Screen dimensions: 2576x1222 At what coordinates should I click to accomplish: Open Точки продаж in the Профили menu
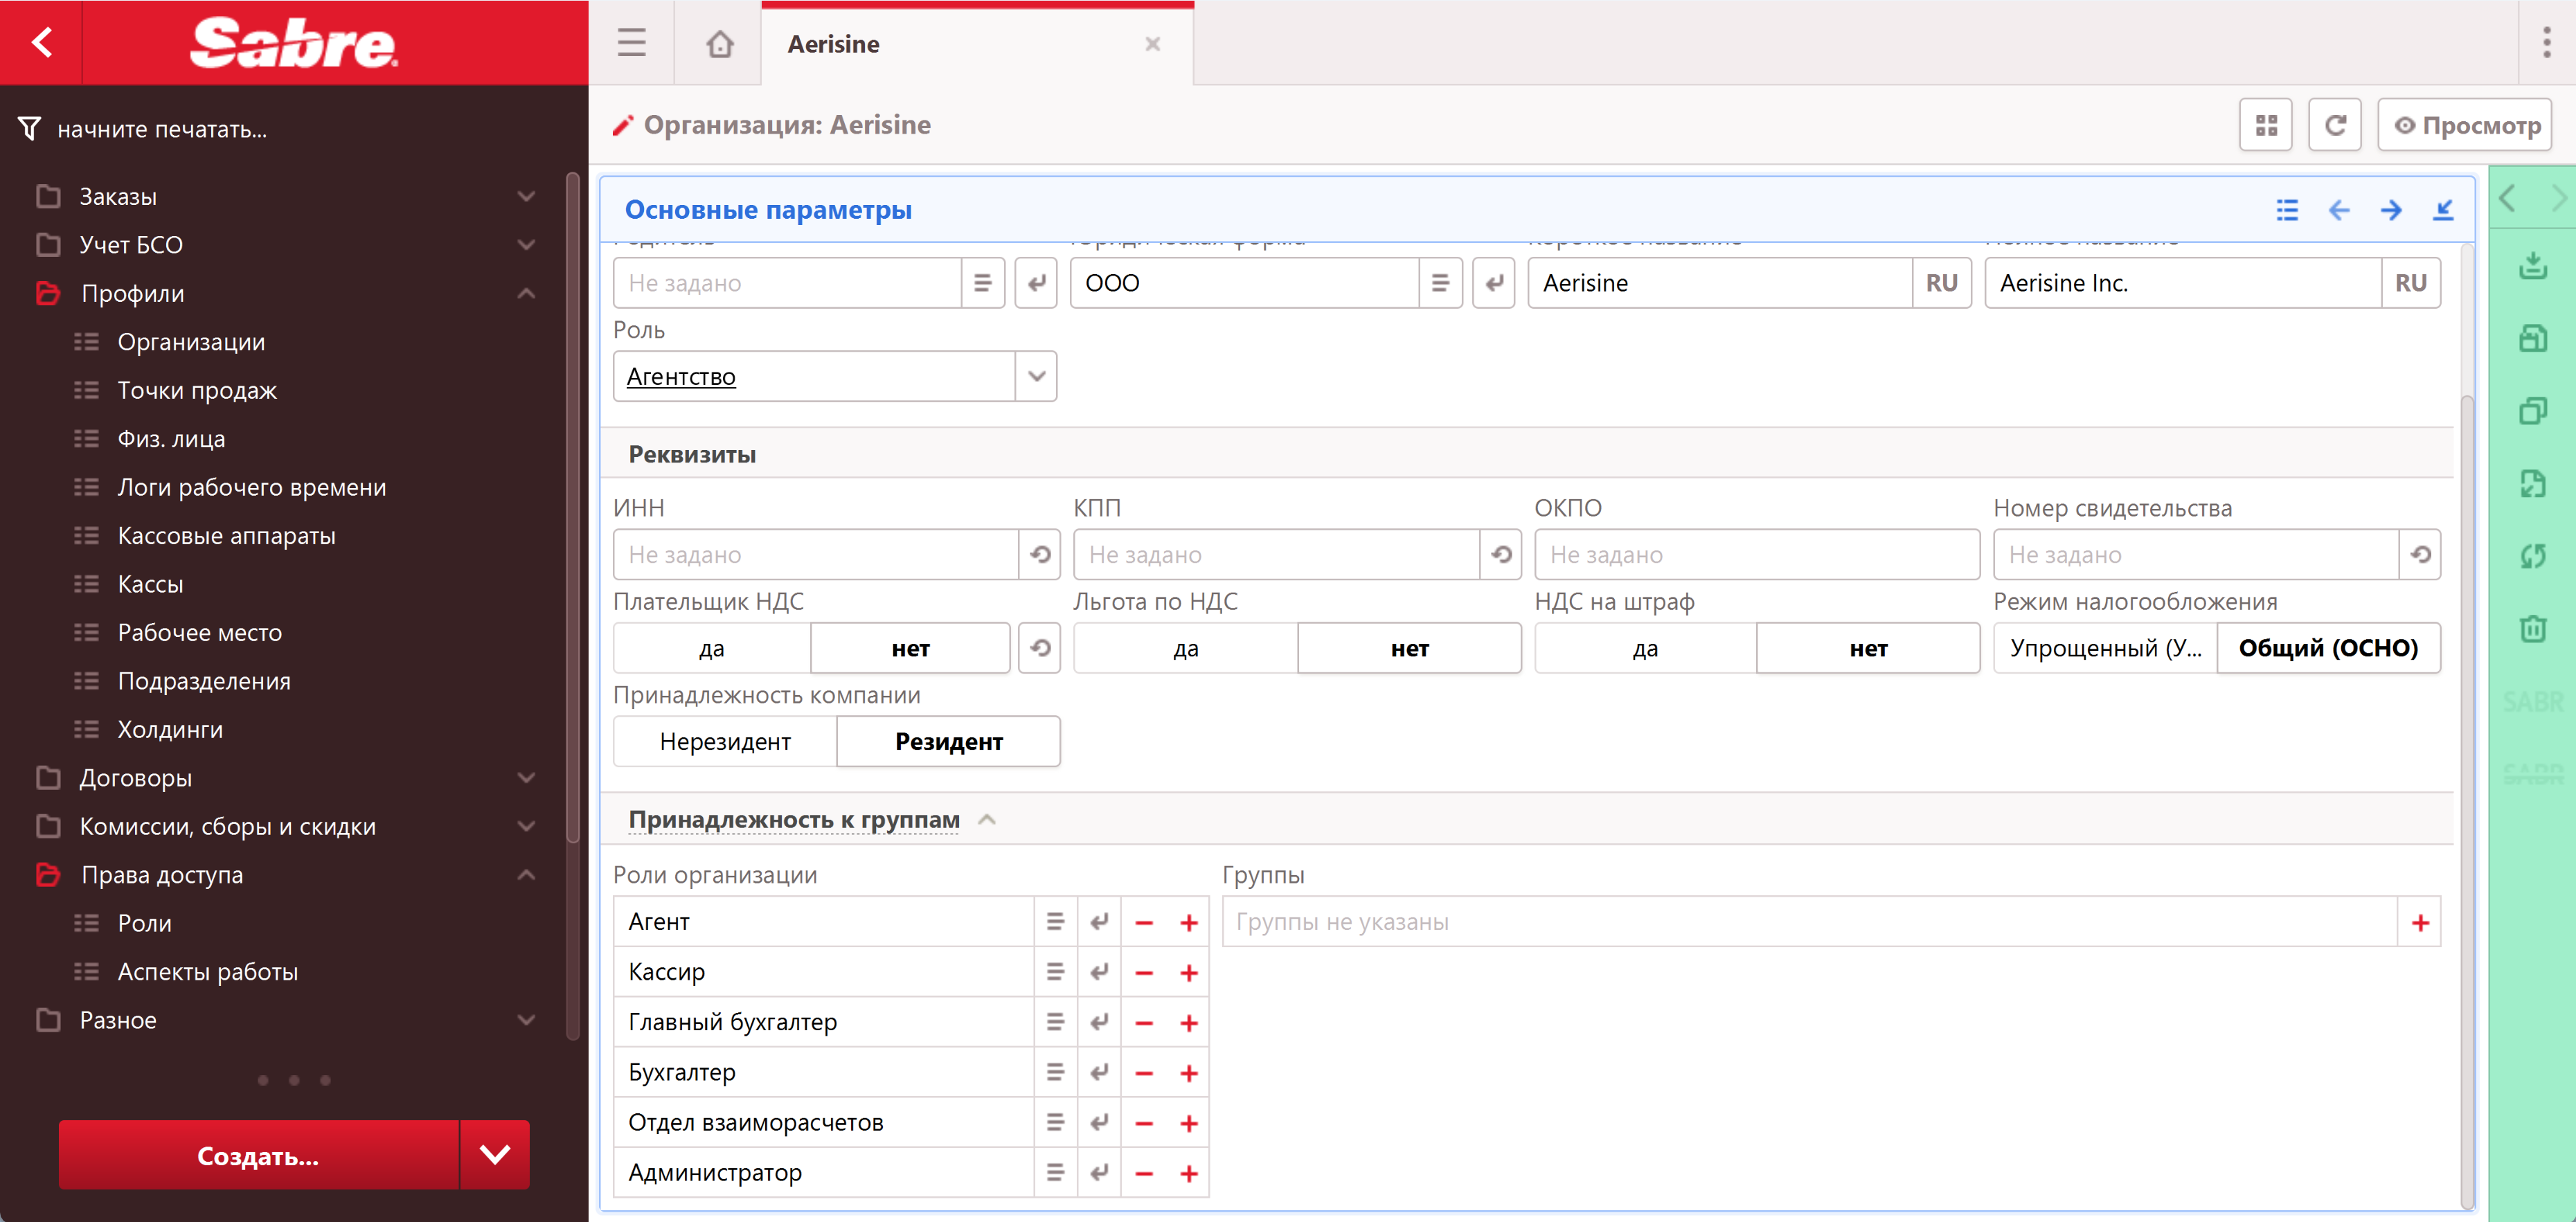(x=197, y=390)
